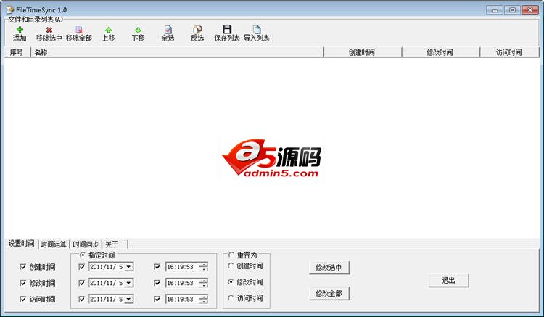Click the 保存列表 (save list) floppy icon
Image resolution: width=544 pixels, height=317 pixels.
coord(227,30)
